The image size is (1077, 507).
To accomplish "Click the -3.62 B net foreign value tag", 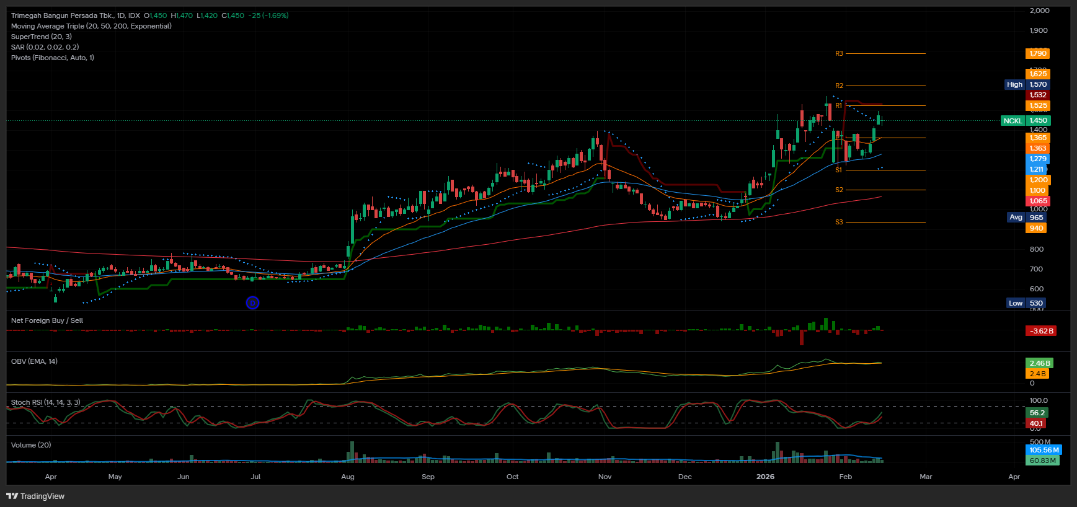I will pyautogui.click(x=1040, y=331).
